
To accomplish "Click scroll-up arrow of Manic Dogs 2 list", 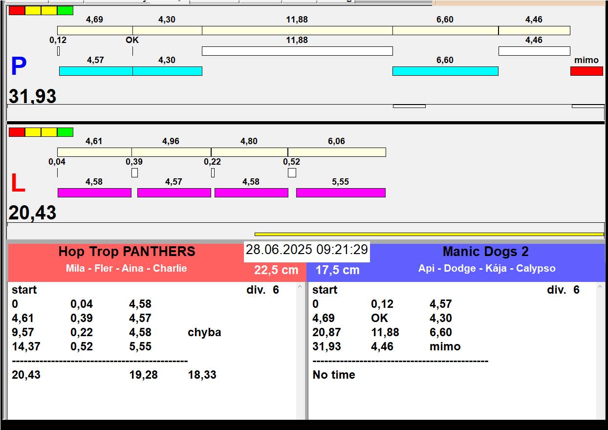I will pos(601,287).
